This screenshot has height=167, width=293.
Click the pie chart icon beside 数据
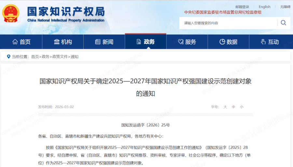click(222, 42)
